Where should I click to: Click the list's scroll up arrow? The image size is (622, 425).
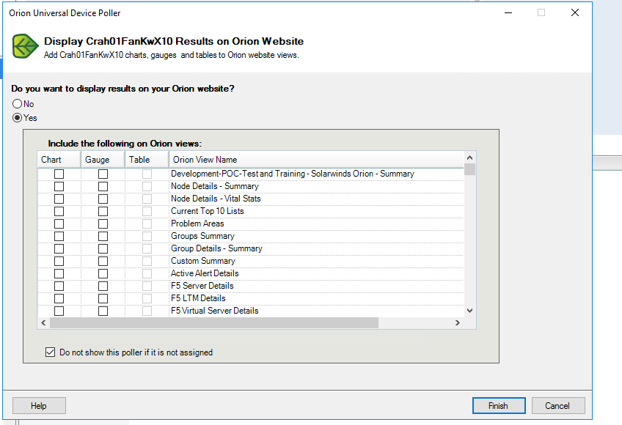(x=469, y=158)
